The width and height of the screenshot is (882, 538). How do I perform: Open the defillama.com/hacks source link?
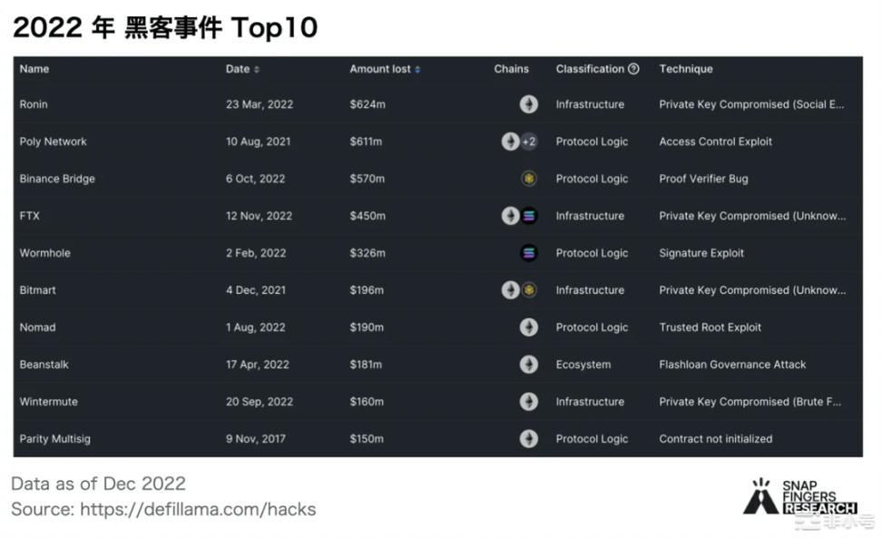[x=198, y=510]
